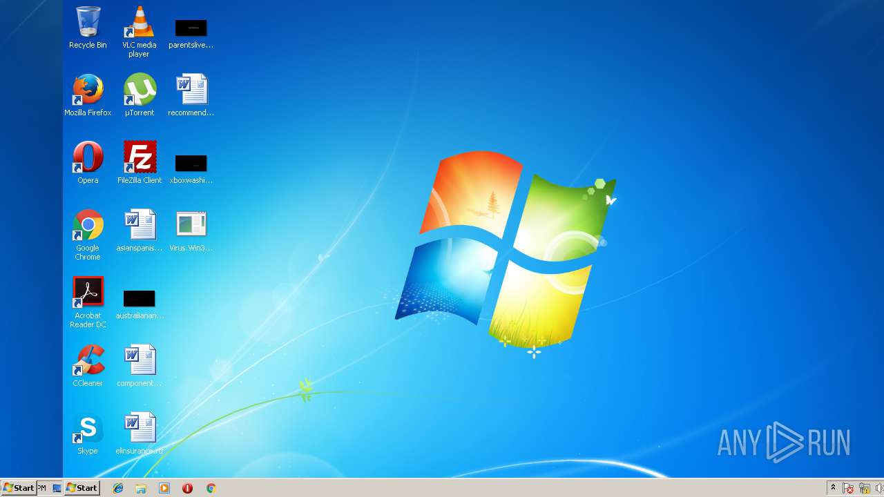884x497 pixels.
Task: Select the asianspanis Word document
Action: pos(140,231)
